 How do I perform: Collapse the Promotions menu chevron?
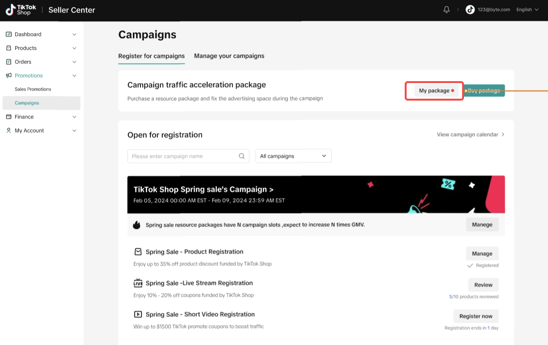[74, 75]
